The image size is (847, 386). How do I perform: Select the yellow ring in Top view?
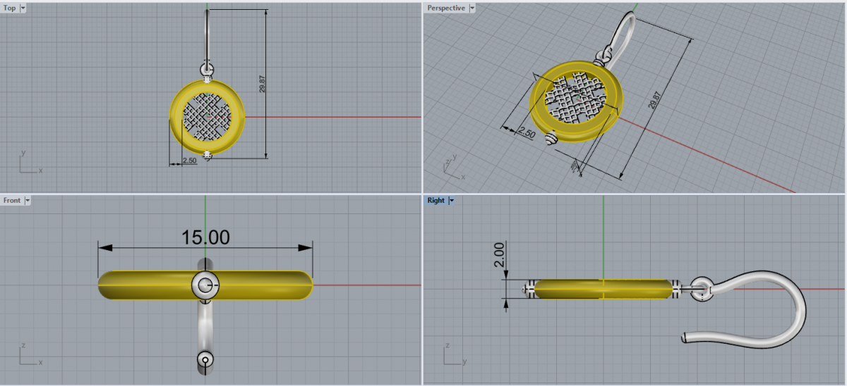[176, 116]
